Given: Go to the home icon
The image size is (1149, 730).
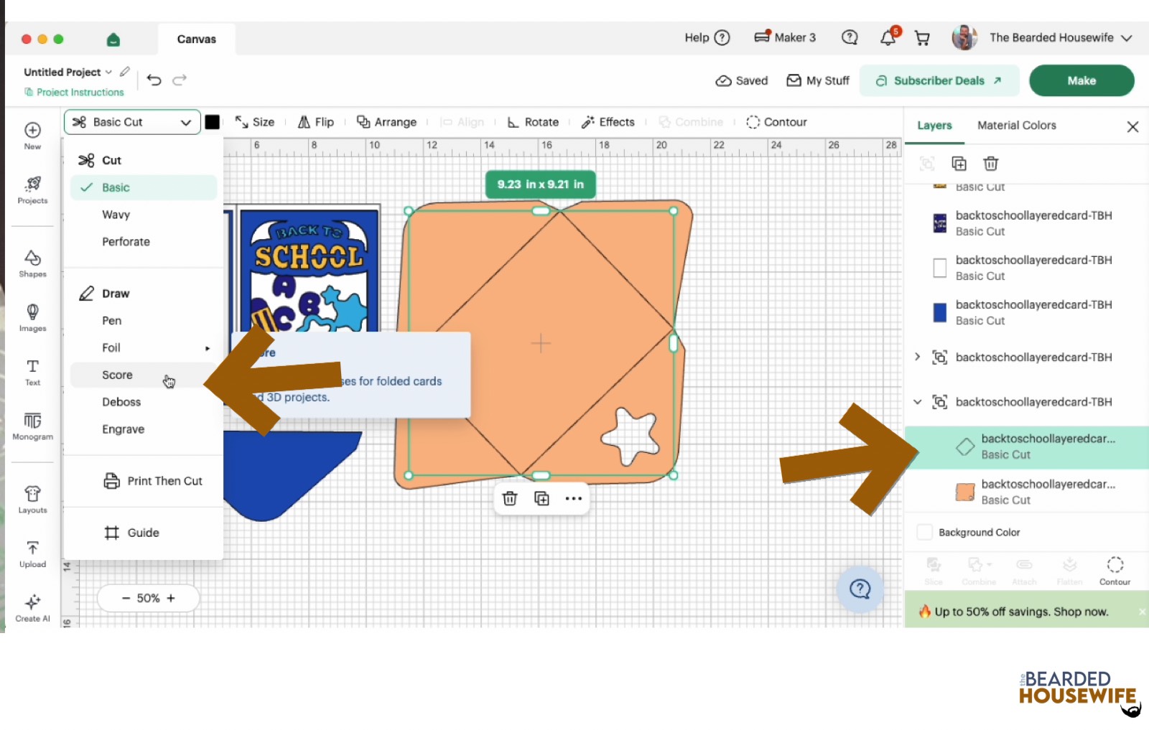Looking at the screenshot, I should point(113,39).
